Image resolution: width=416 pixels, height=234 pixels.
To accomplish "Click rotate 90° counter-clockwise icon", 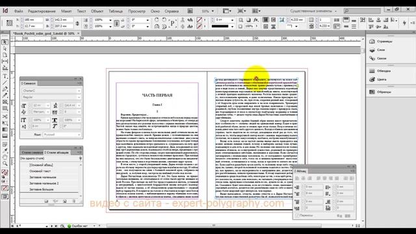I will [164, 20].
